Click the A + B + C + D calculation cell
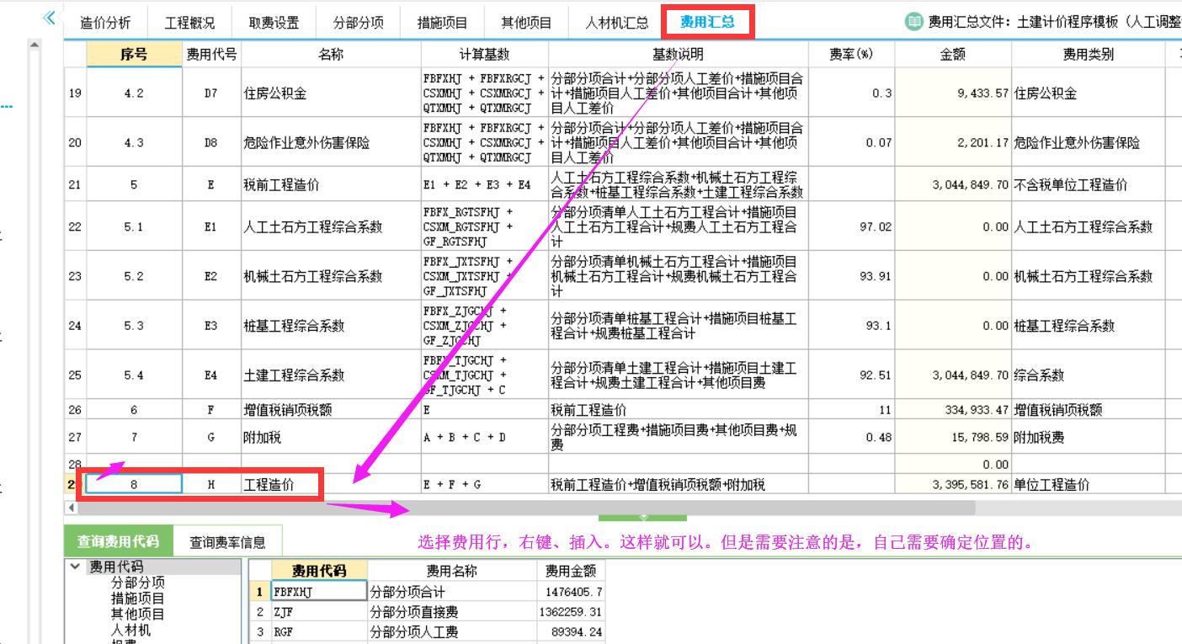The width and height of the screenshot is (1182, 644). (484, 437)
